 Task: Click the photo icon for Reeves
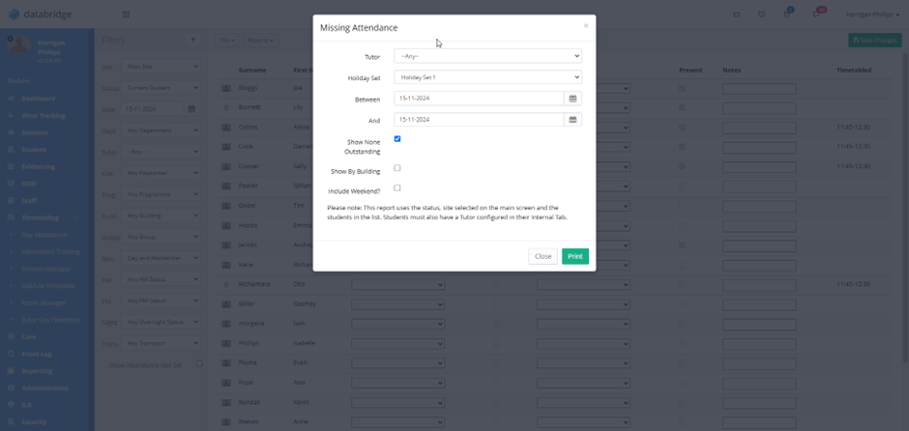coord(226,421)
